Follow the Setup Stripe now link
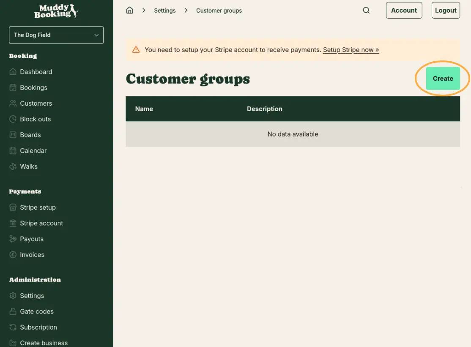 coord(351,49)
